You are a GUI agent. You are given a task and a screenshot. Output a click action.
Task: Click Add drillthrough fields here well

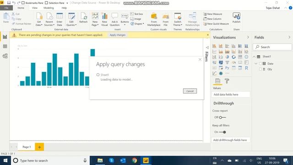231,140
